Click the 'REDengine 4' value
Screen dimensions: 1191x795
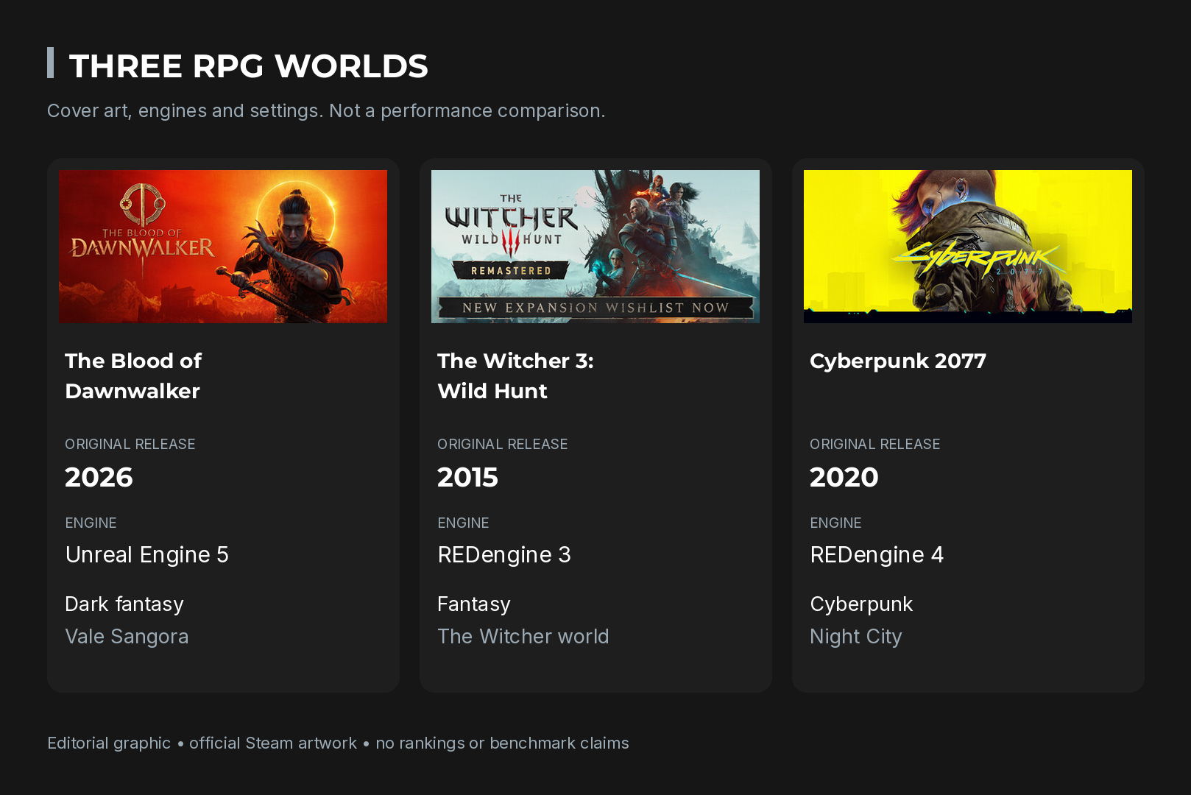(x=877, y=554)
